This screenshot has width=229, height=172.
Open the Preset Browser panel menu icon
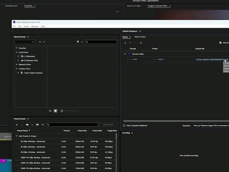point(28,119)
